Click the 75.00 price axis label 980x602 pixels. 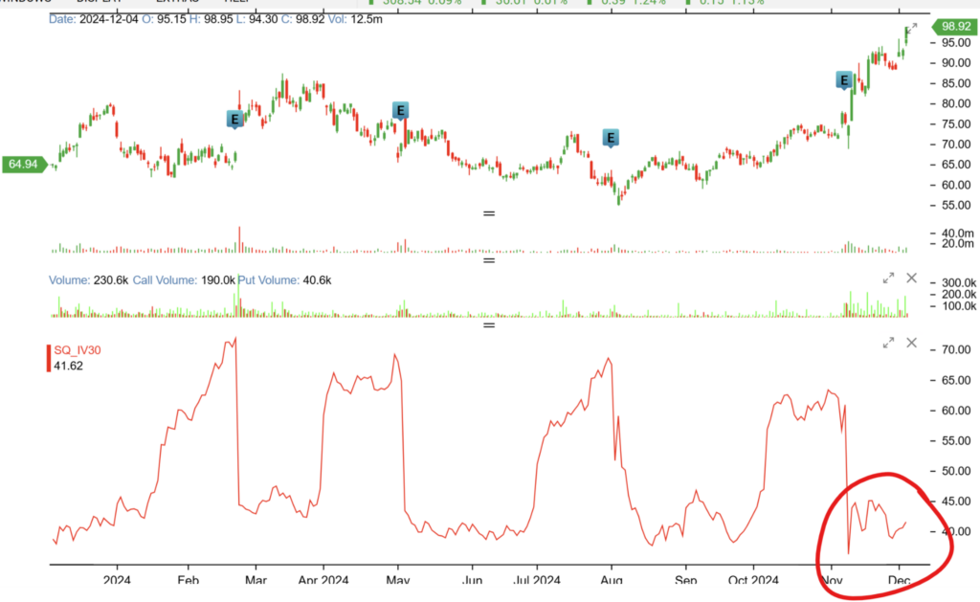click(956, 124)
